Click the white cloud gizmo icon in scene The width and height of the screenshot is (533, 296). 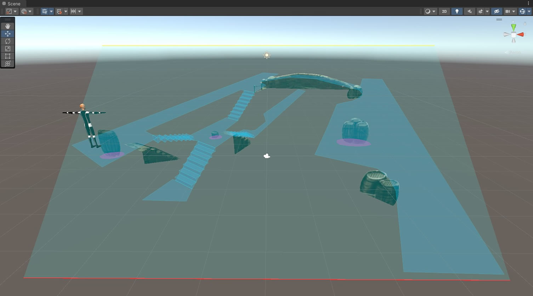point(267,156)
